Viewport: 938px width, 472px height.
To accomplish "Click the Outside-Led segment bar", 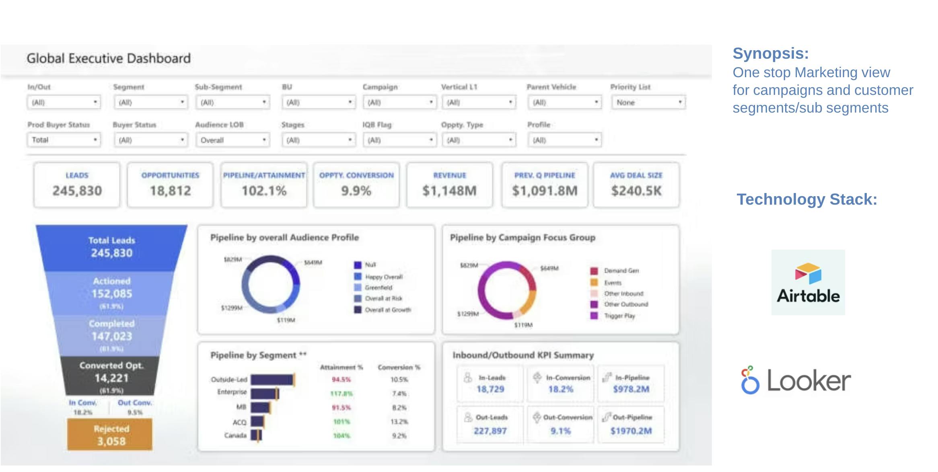I will pyautogui.click(x=272, y=380).
